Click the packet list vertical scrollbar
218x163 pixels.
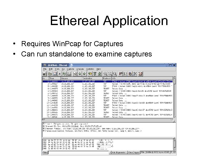tap(175, 97)
